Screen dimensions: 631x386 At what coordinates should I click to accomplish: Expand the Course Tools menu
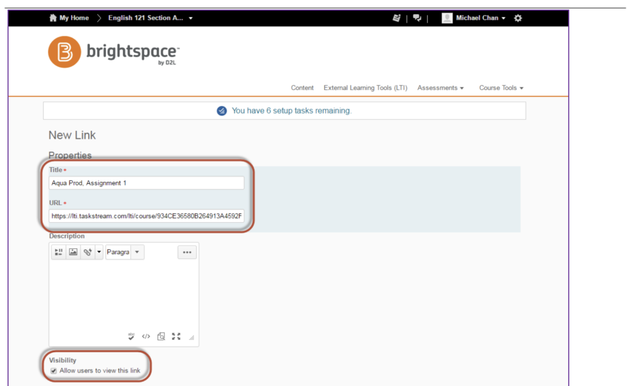501,88
